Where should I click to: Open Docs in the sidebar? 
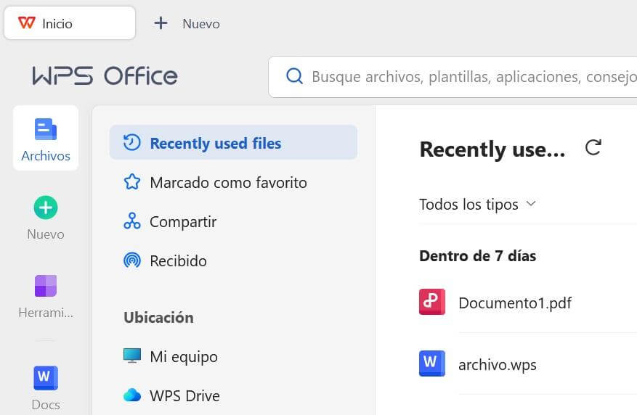pyautogui.click(x=46, y=388)
